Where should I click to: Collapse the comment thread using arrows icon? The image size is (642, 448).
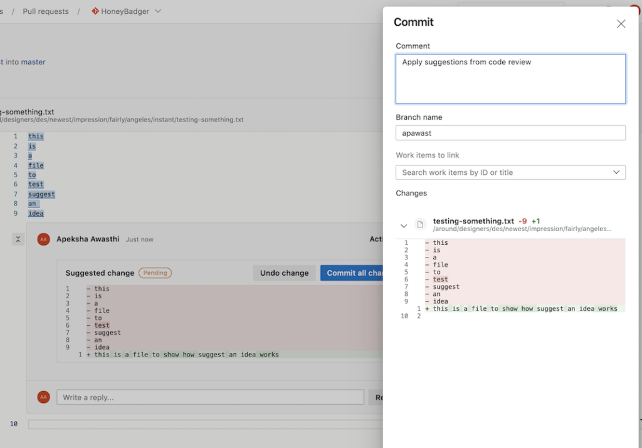coord(18,239)
